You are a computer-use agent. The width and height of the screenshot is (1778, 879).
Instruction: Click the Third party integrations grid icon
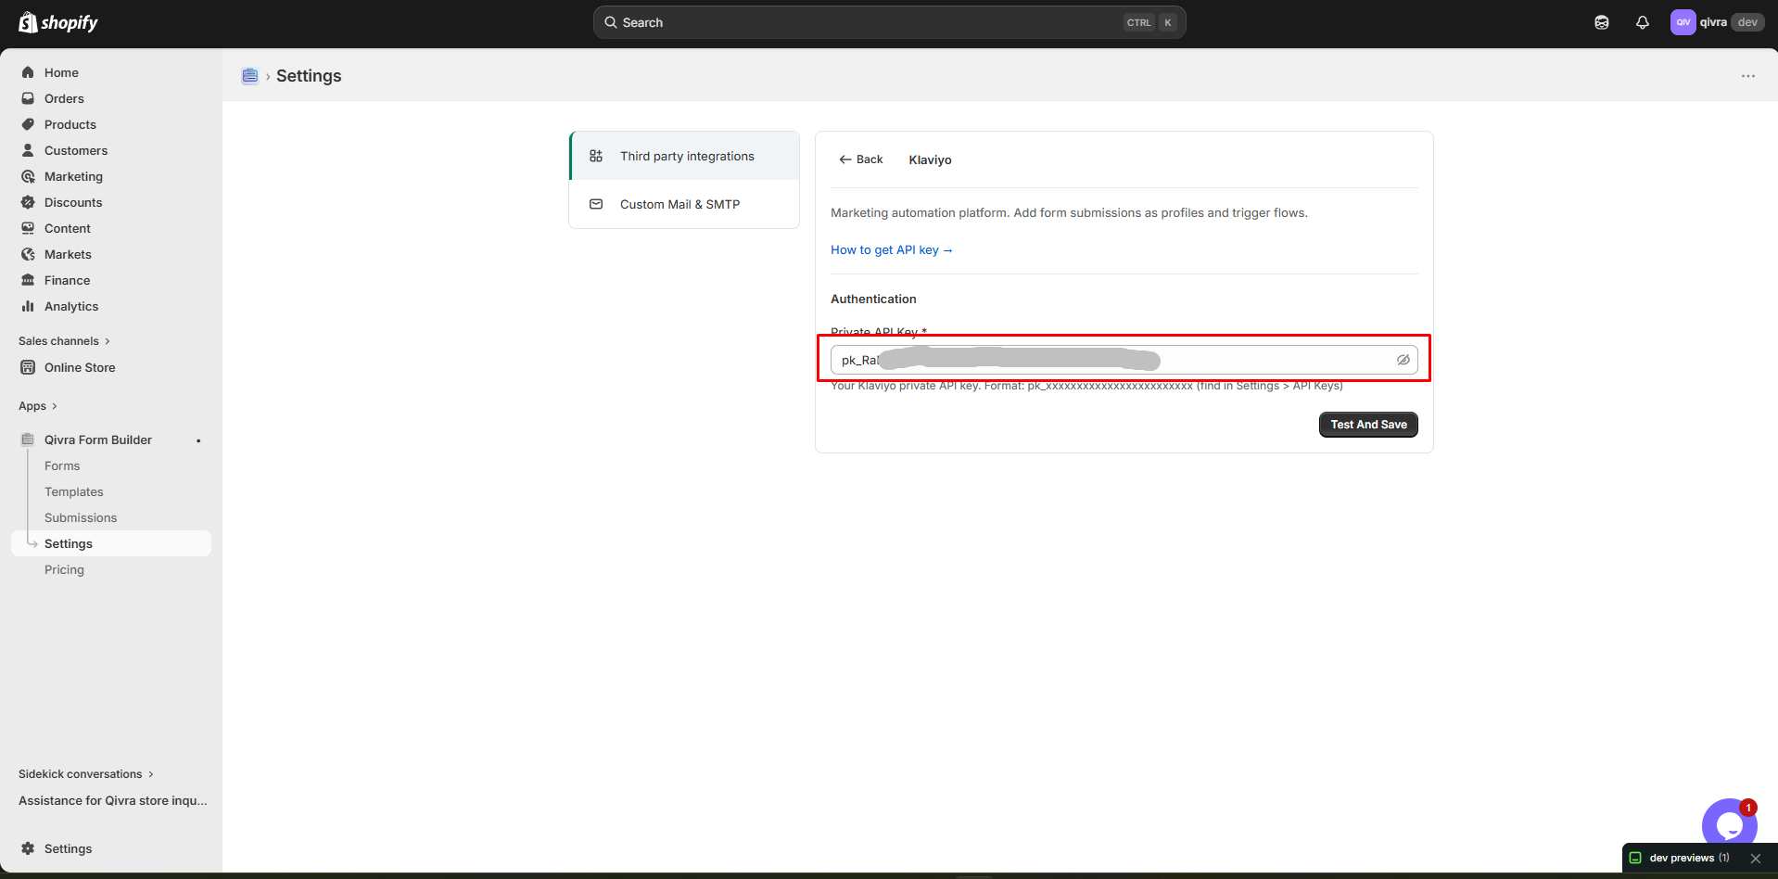pos(596,156)
